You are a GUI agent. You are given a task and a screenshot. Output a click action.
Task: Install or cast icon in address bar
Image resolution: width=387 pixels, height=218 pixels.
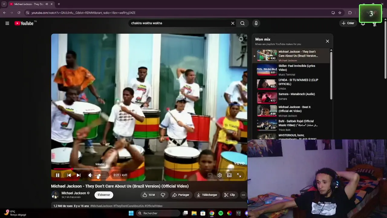[333, 13]
